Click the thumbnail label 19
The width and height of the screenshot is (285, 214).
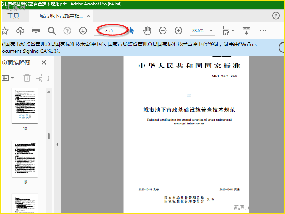pyautogui.click(x=25, y=182)
